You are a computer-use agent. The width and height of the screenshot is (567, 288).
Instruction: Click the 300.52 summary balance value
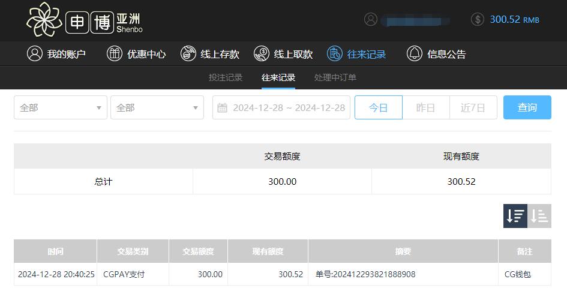point(461,181)
